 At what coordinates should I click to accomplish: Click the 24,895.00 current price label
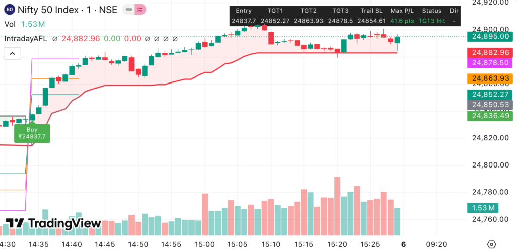(x=490, y=36)
